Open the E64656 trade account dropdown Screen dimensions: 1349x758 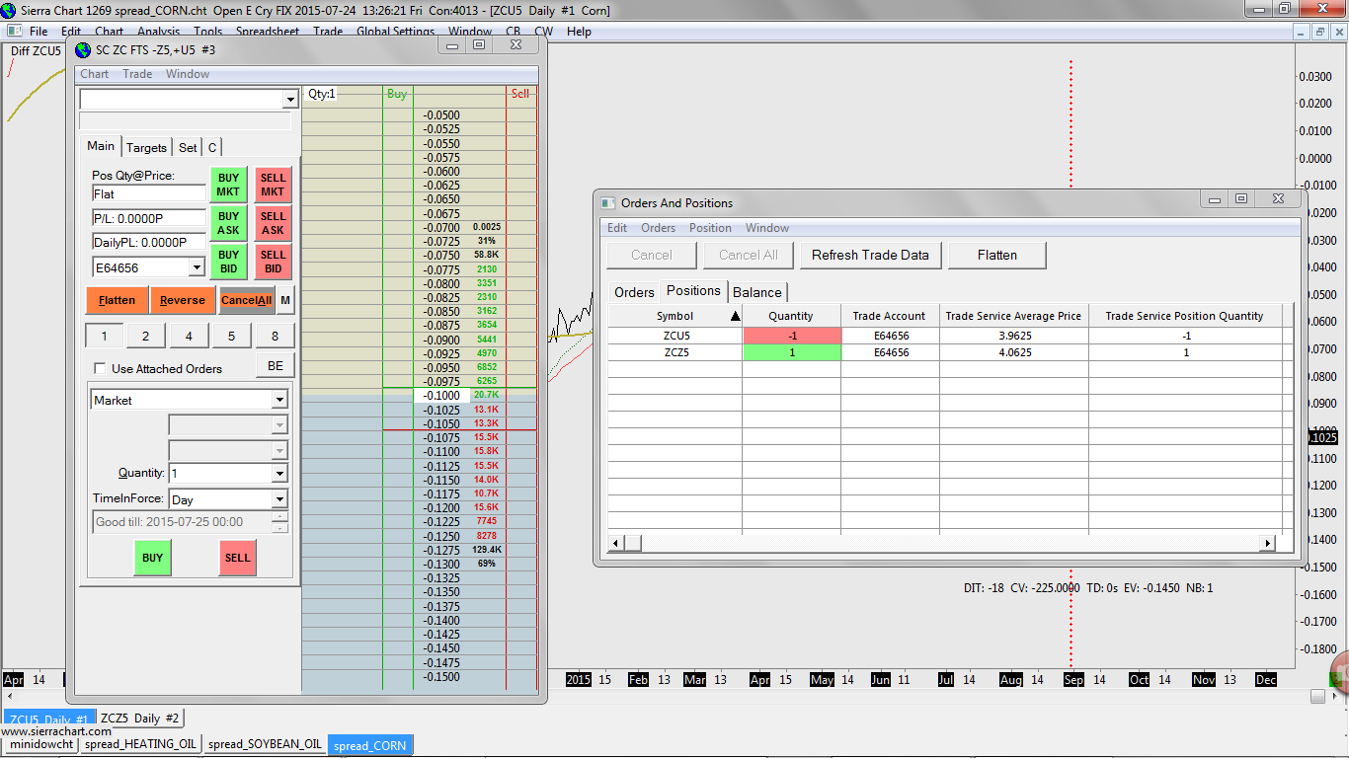coord(196,267)
